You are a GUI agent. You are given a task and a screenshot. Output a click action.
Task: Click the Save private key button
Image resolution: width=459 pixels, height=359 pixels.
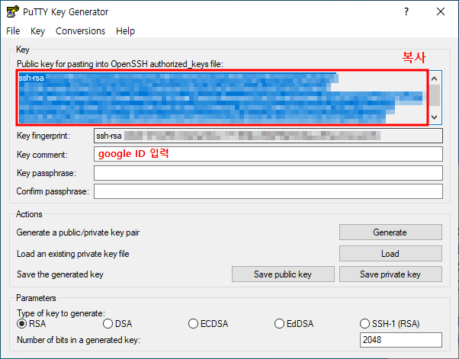click(x=390, y=274)
